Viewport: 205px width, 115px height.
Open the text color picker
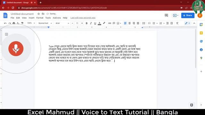[x=100, y=23]
